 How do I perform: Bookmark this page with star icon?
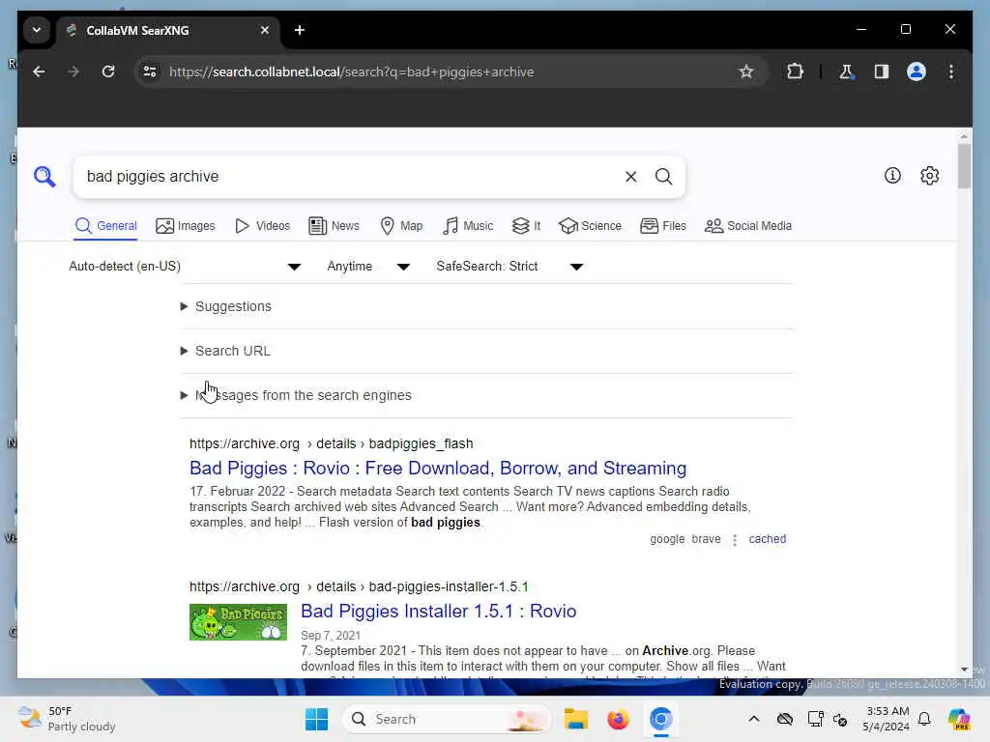745,71
